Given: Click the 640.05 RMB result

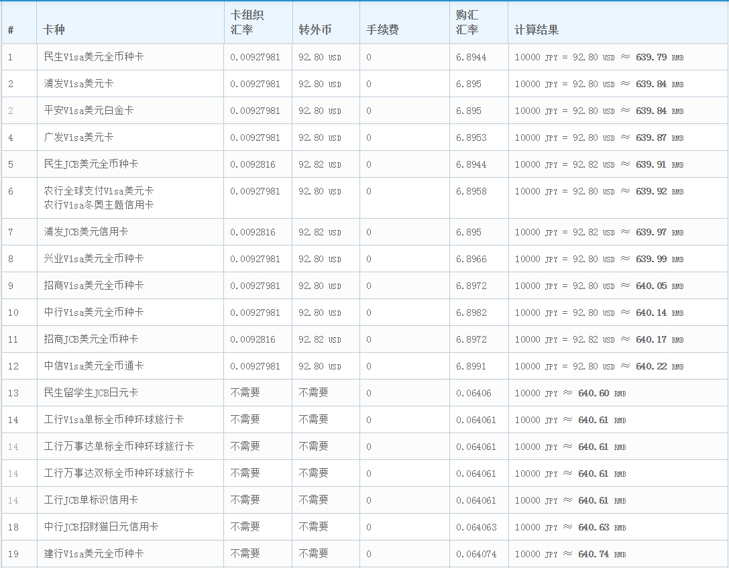Looking at the screenshot, I should coord(660,286).
